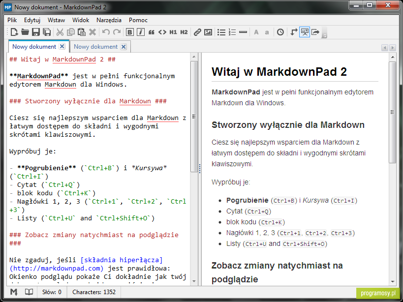Click the markdownpad.com URL in the editor
The image size is (403, 302).
click(56, 269)
